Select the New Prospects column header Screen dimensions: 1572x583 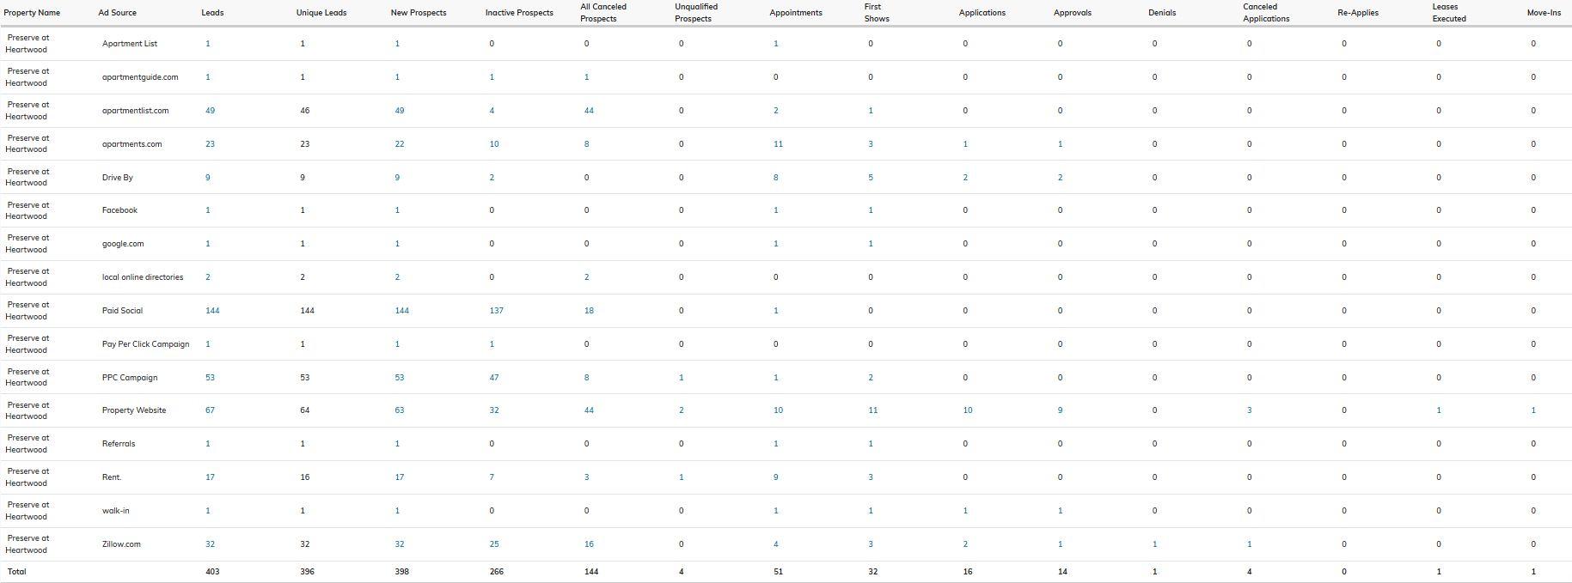[419, 13]
